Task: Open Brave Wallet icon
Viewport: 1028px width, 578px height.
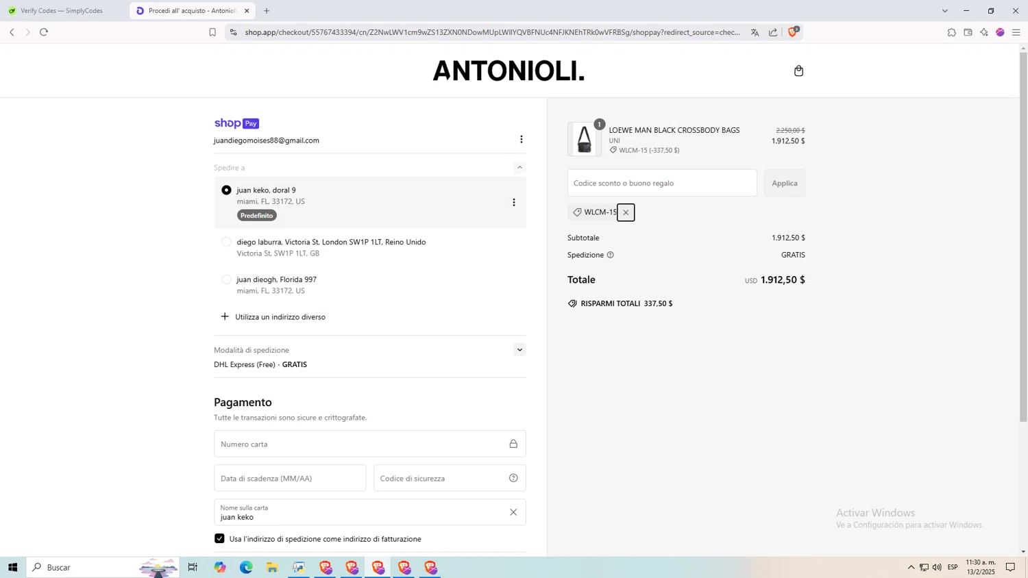Action: coord(968,32)
